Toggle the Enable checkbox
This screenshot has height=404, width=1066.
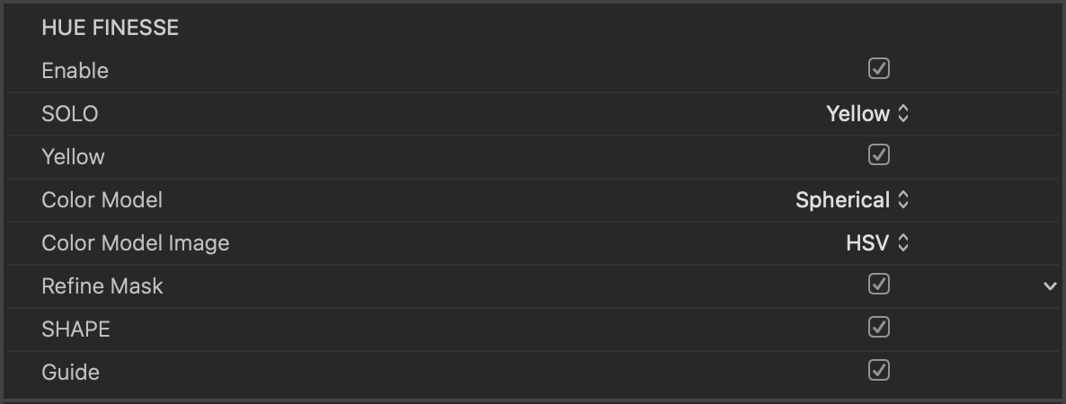(878, 69)
